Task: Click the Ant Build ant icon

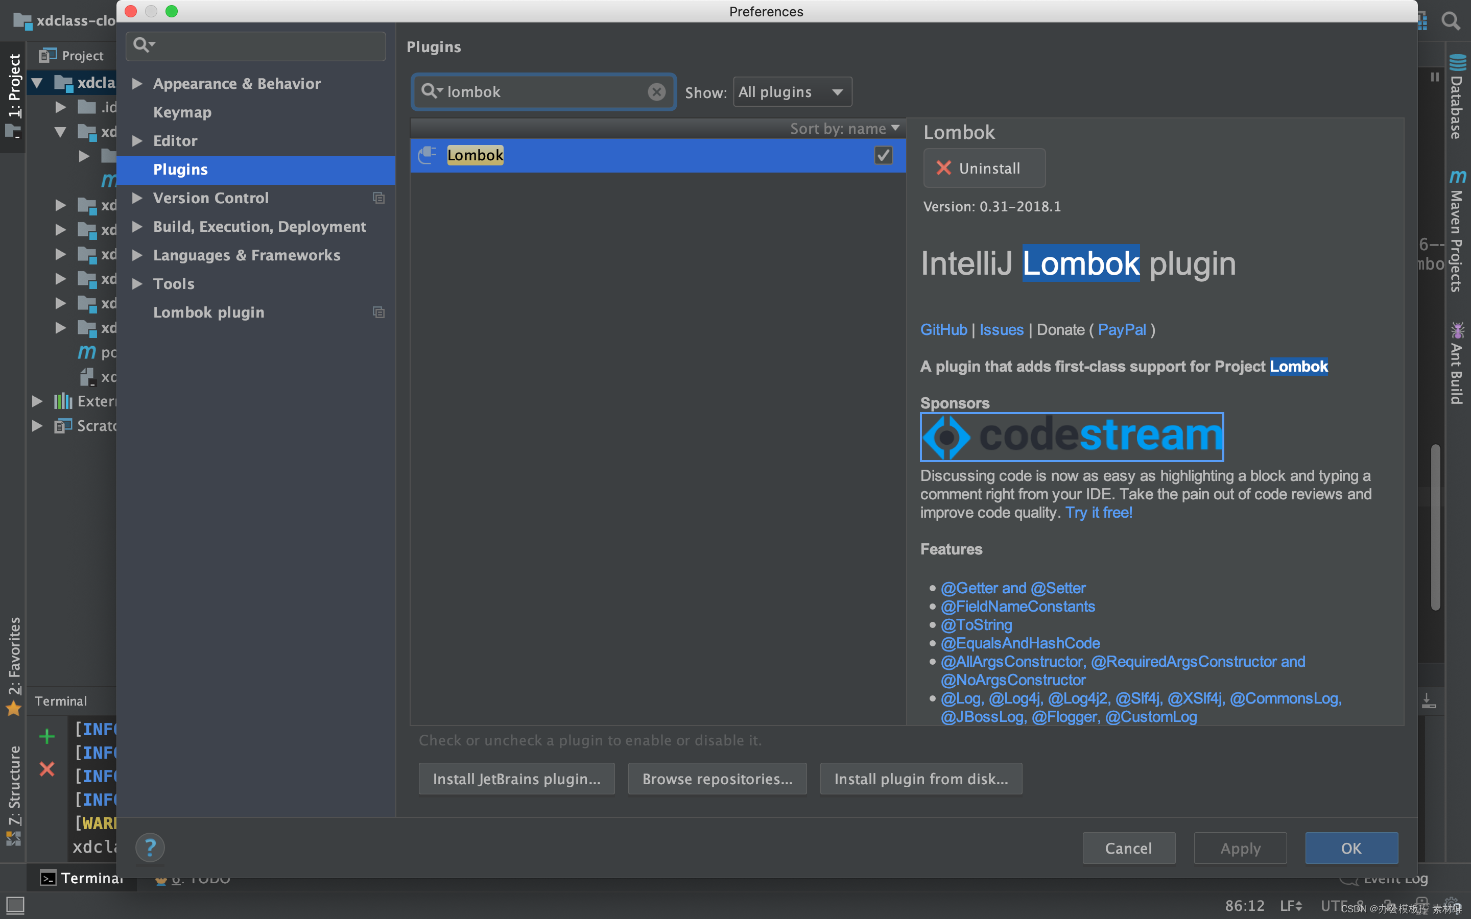Action: pyautogui.click(x=1458, y=330)
